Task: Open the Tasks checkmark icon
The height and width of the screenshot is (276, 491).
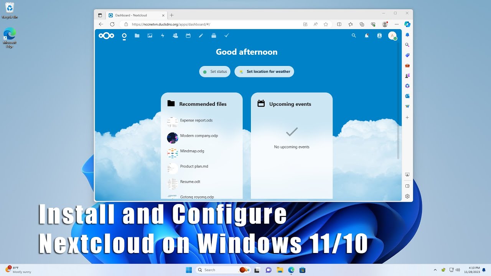Action: 226,36
